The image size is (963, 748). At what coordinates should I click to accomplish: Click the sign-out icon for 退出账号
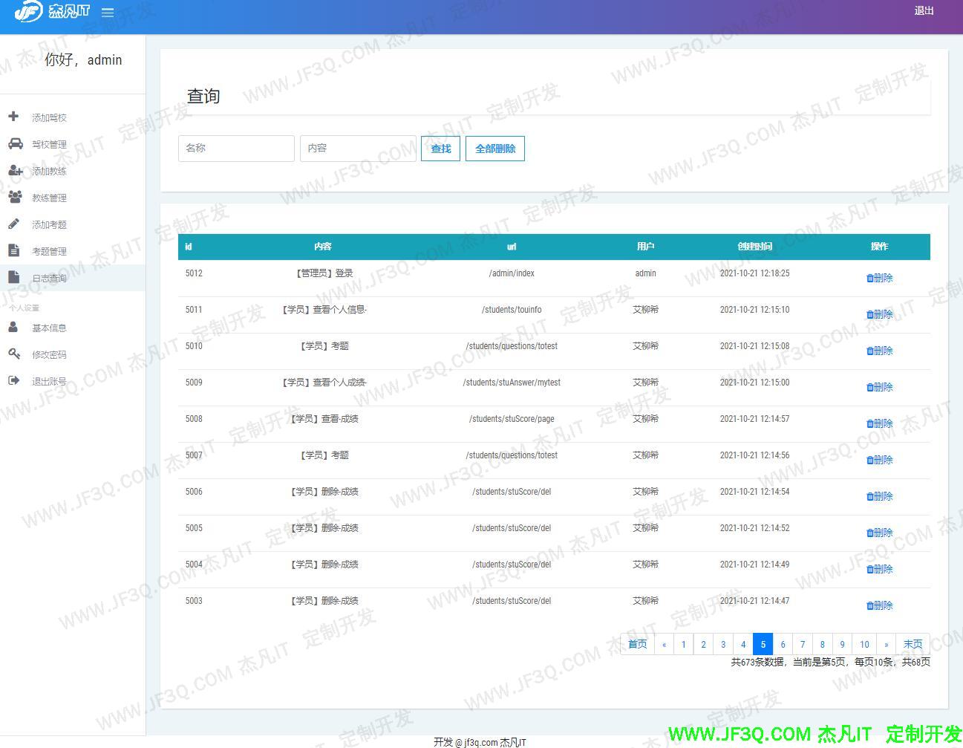click(13, 380)
